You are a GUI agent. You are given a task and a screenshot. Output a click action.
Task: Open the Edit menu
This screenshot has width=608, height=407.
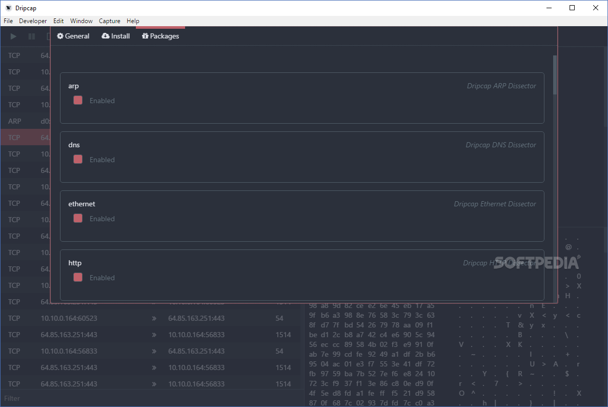tap(58, 21)
